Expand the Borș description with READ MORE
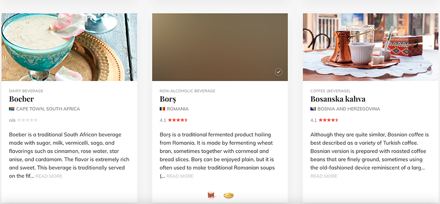 180,176
